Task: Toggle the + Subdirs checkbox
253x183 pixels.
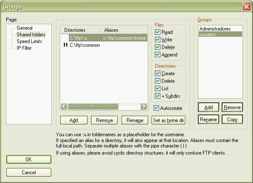Action: click(x=157, y=96)
